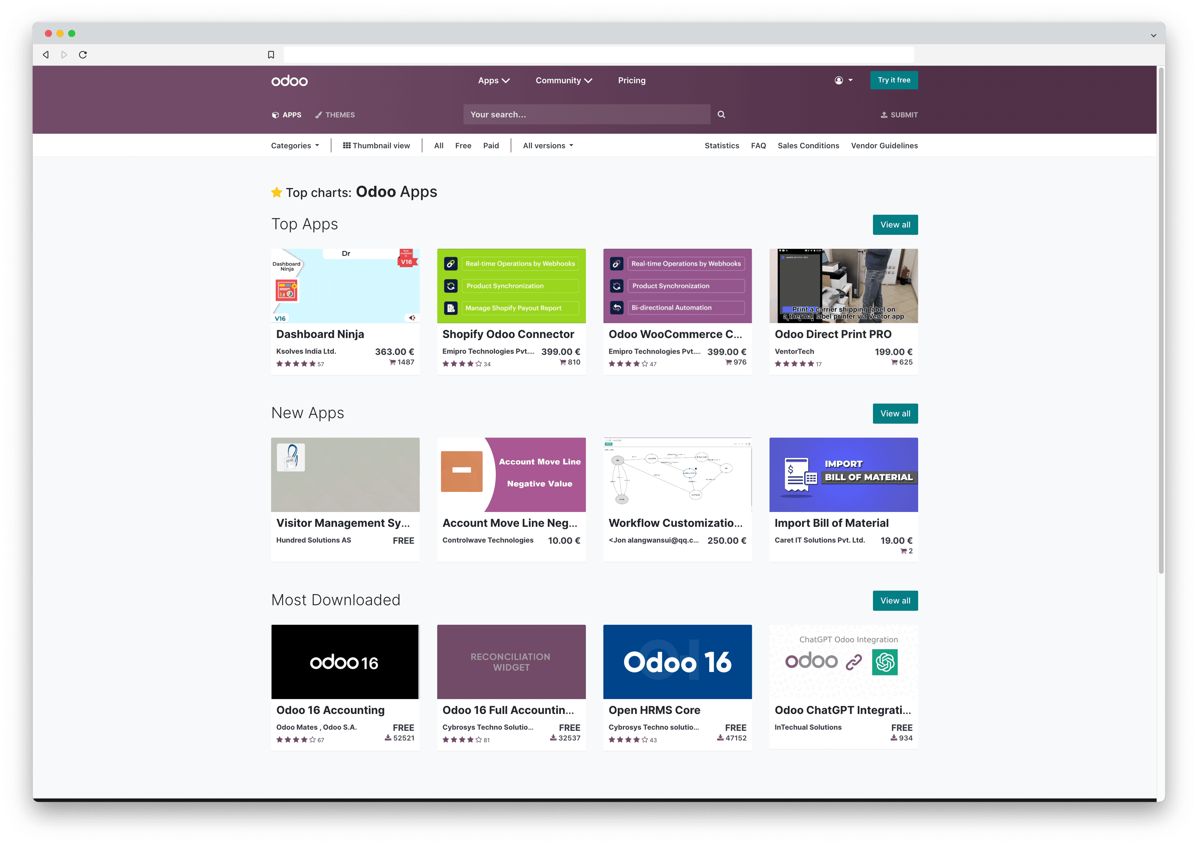View all New Apps
The width and height of the screenshot is (1198, 845).
coord(895,414)
